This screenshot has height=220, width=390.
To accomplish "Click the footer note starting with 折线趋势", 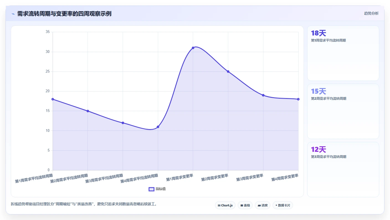I will pos(84,204).
